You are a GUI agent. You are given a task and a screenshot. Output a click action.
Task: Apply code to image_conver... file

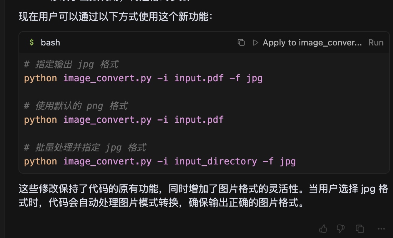[312, 42]
